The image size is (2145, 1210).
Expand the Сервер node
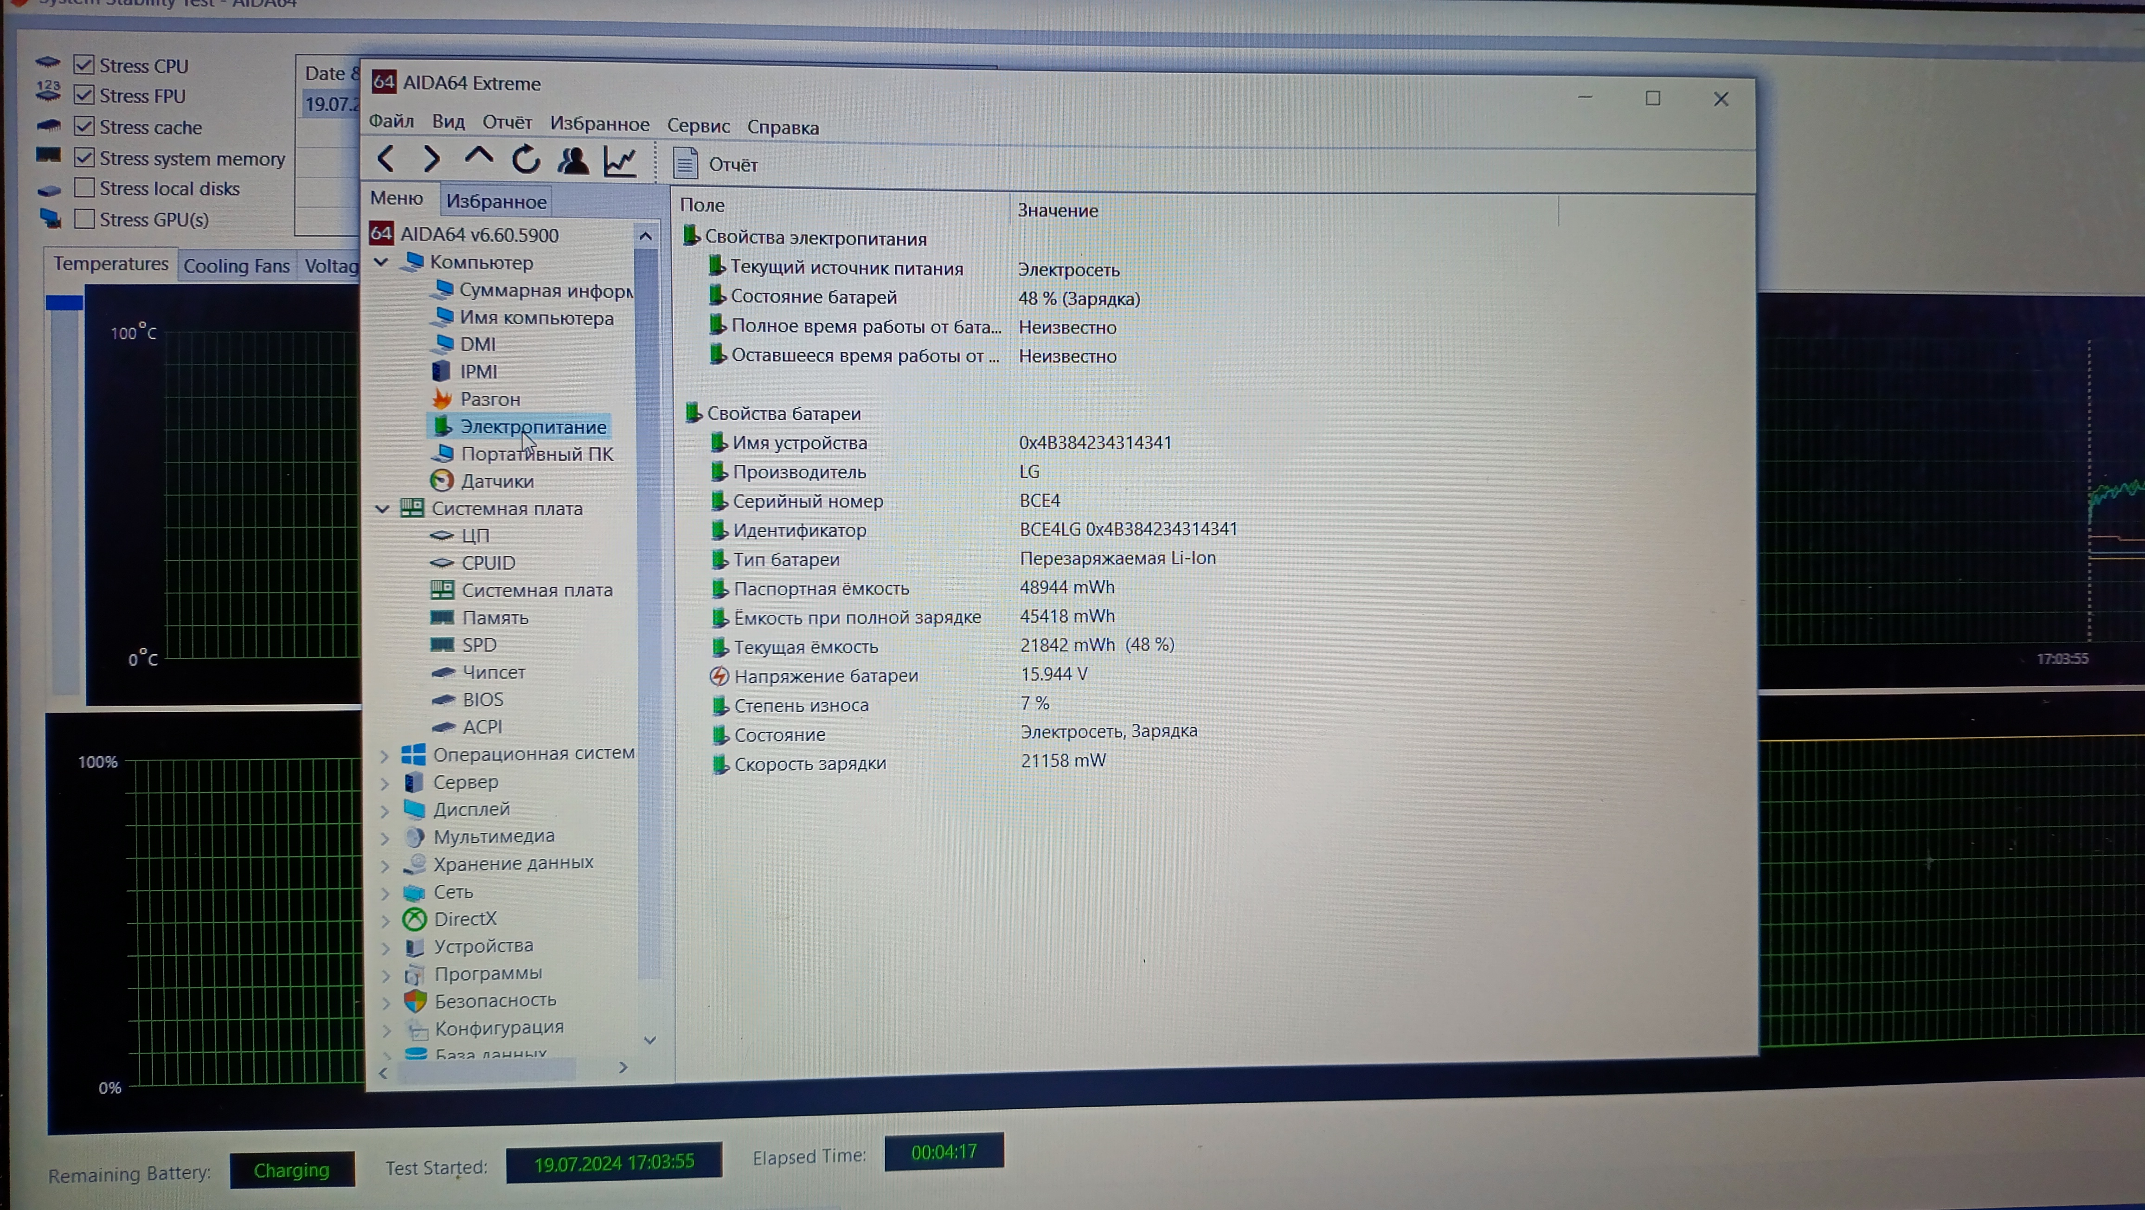tap(384, 783)
